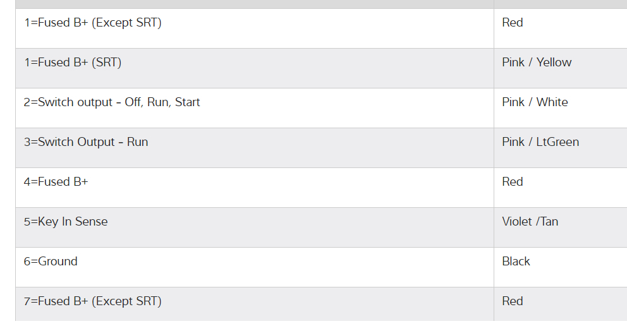Select the "Pink / Yellow" wire color cell
The image size is (627, 326).
point(537,63)
